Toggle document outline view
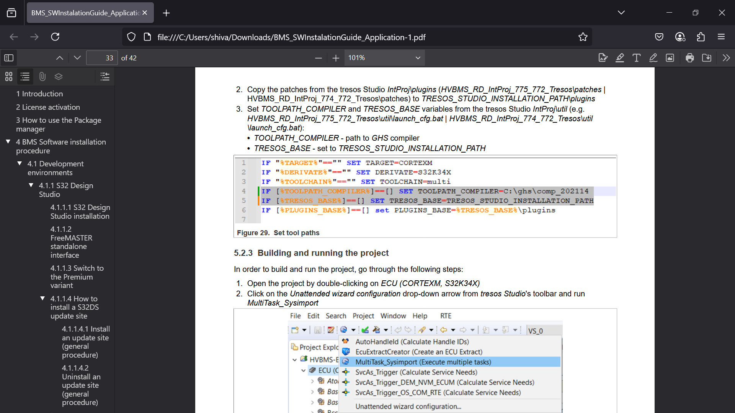This screenshot has width=735, height=413. pyautogui.click(x=25, y=76)
